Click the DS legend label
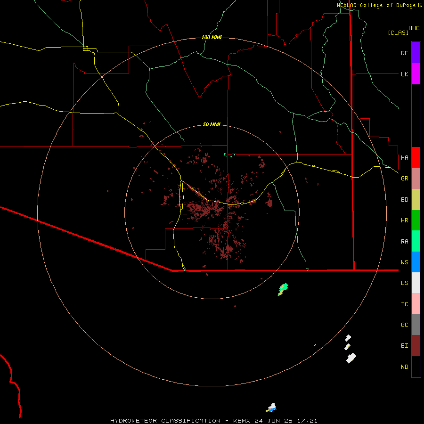This screenshot has width=424, height=424. [404, 283]
